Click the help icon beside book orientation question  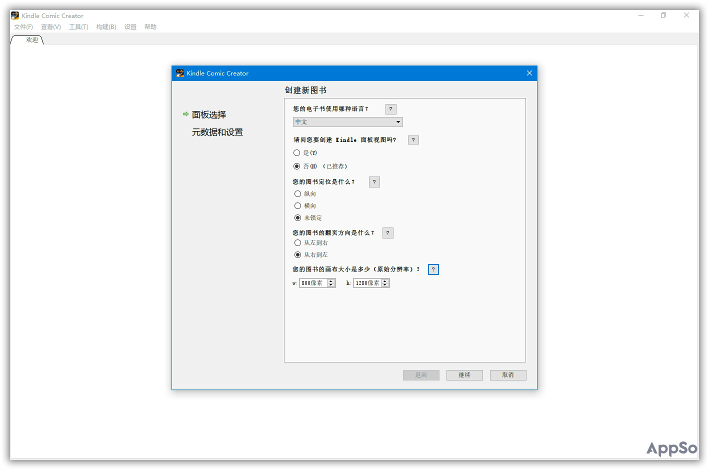(374, 181)
